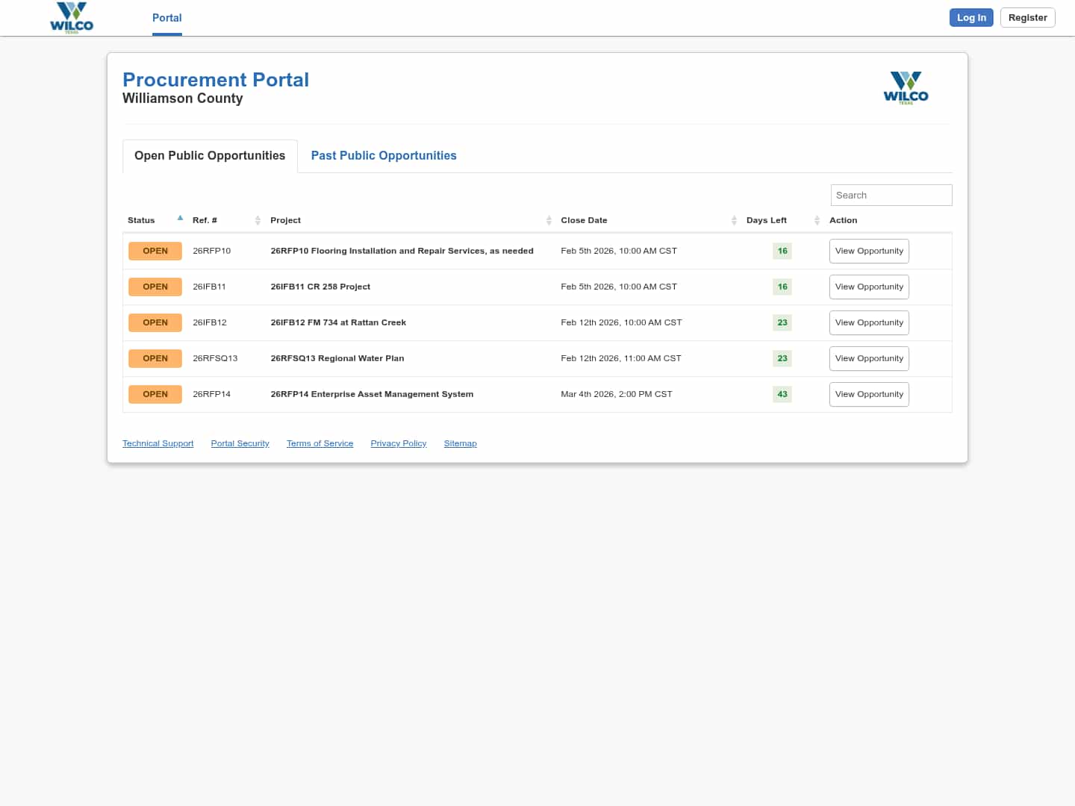The image size is (1075, 806).
Task: Open 26IFB11 CR 258 Project title
Action: click(x=320, y=287)
